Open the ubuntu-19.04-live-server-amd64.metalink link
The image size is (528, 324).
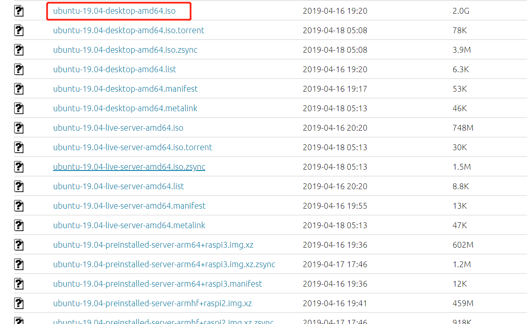[x=129, y=225]
